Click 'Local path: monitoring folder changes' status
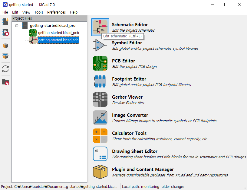 [153, 187]
